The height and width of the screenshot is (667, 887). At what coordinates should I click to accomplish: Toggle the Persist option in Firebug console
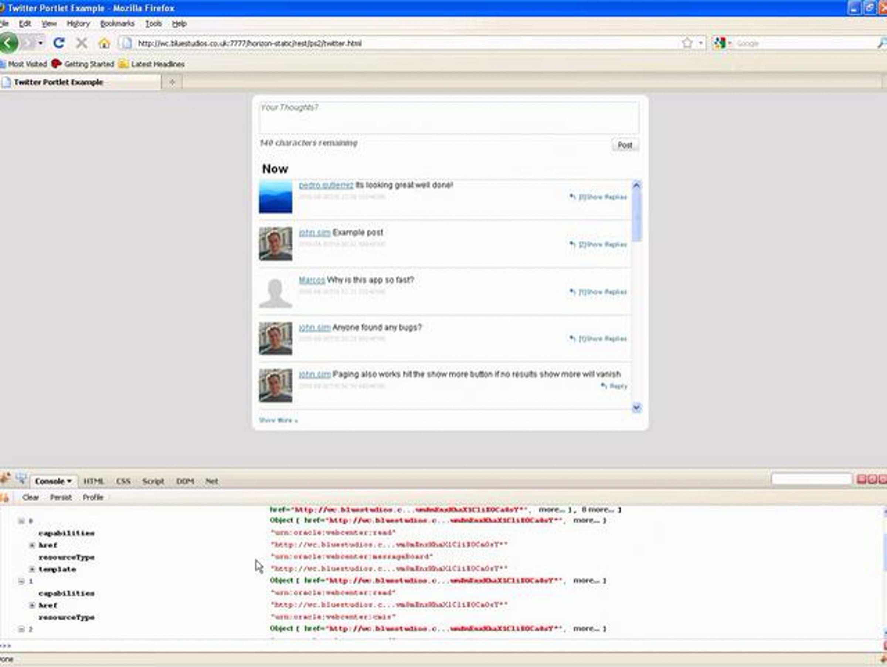click(x=61, y=497)
